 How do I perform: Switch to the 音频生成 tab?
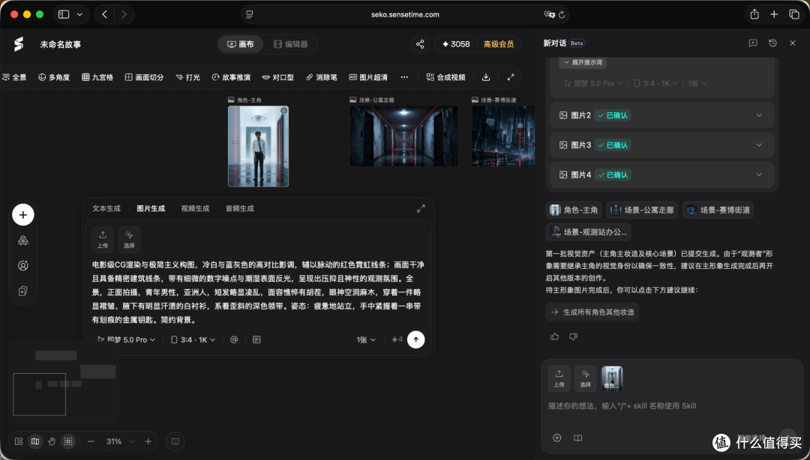[240, 208]
